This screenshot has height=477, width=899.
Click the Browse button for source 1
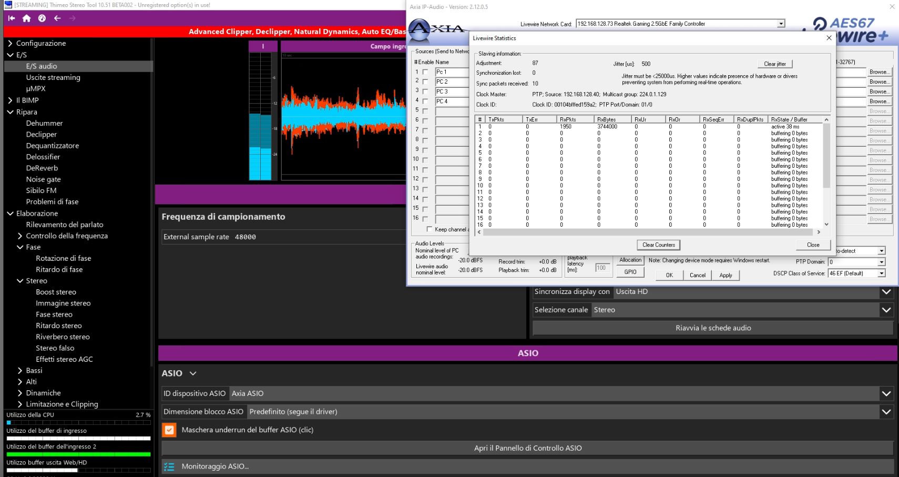[x=879, y=72]
